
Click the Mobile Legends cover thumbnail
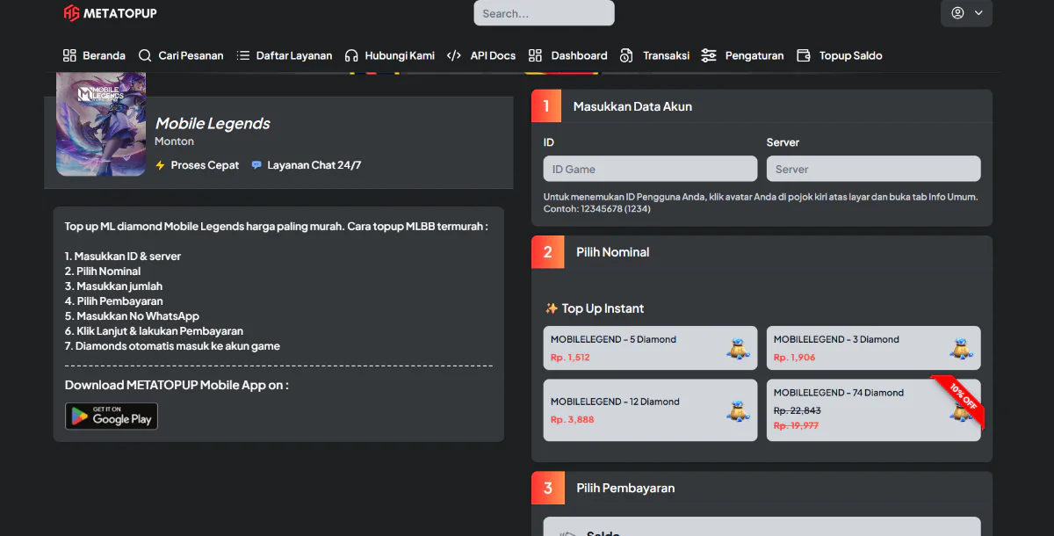(x=101, y=123)
